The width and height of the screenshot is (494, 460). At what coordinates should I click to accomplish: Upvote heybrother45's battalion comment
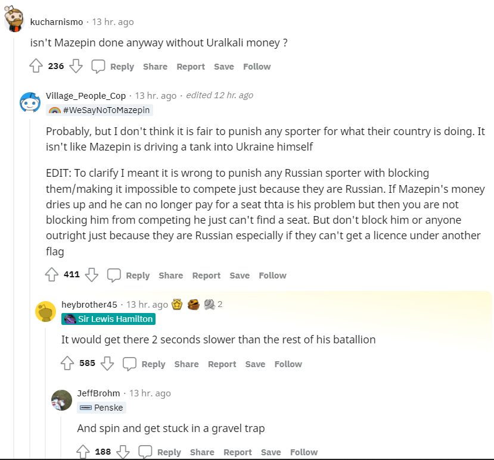(67, 364)
